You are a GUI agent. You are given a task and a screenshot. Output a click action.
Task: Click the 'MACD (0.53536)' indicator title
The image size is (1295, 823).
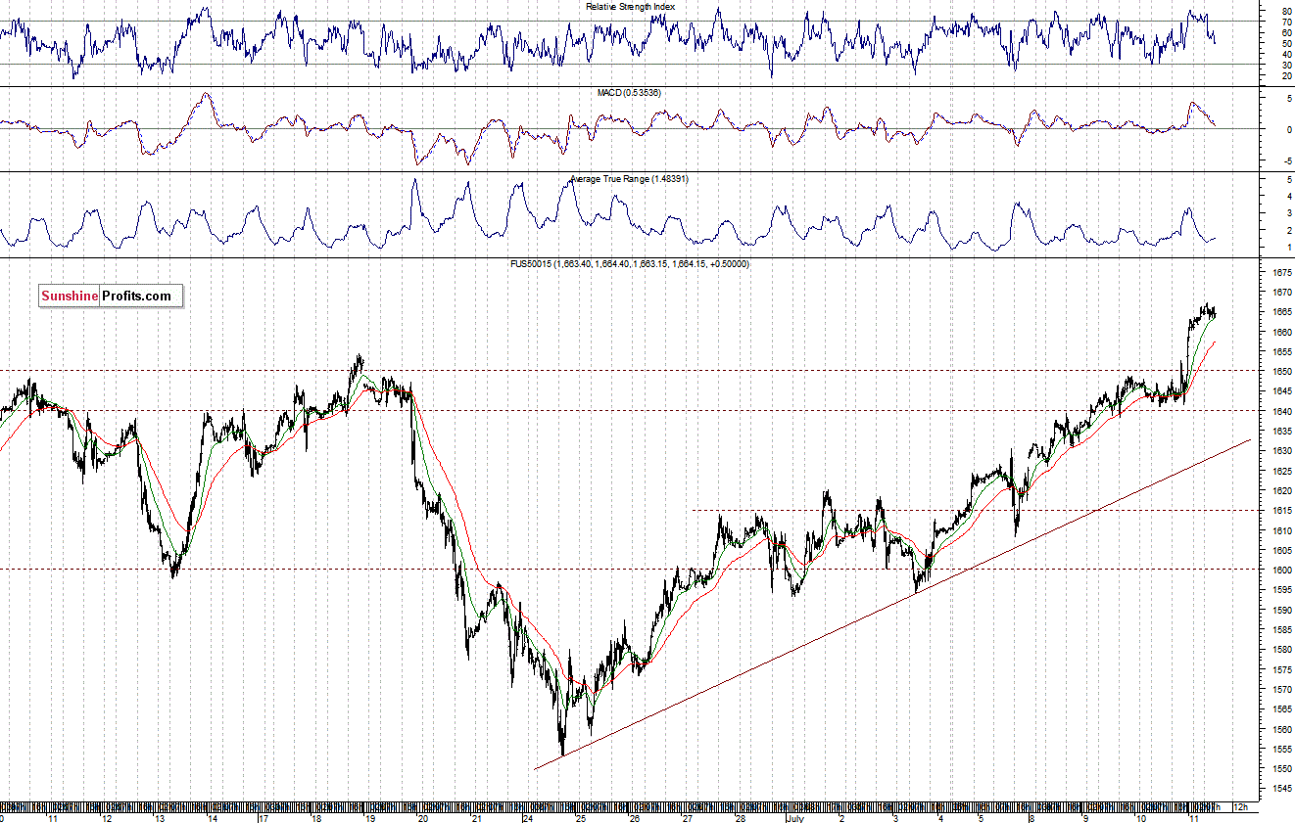click(630, 92)
